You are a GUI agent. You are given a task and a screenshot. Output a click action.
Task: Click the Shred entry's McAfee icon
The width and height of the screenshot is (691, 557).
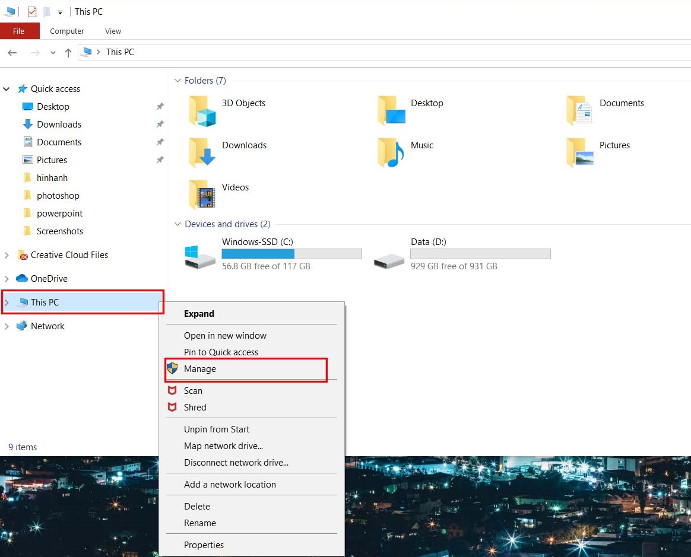[172, 408]
